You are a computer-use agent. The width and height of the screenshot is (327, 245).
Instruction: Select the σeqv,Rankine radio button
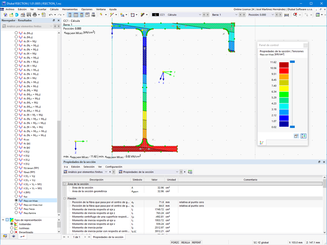(x=16, y=213)
